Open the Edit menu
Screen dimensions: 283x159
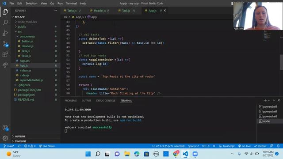tap(19, 4)
